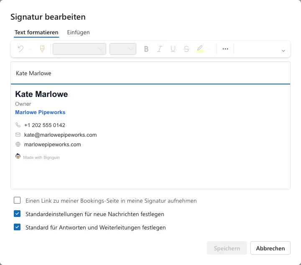This screenshot has height=265, width=301.
Task: Expand the formatting toolbar chevron
Action: (283, 51)
